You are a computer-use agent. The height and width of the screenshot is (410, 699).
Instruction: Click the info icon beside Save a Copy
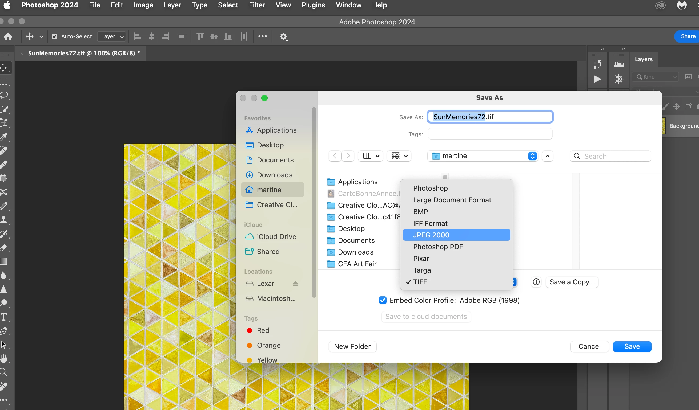click(x=536, y=282)
